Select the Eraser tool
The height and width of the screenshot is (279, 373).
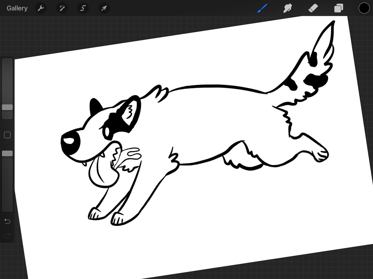click(313, 8)
